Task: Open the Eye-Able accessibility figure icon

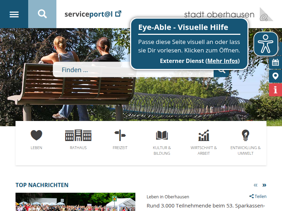Action: pyautogui.click(x=266, y=44)
